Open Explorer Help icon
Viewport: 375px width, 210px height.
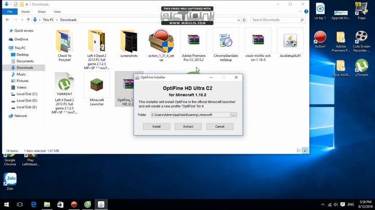(x=306, y=11)
